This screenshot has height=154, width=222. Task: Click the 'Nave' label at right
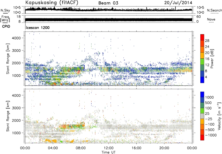click(x=211, y=19)
